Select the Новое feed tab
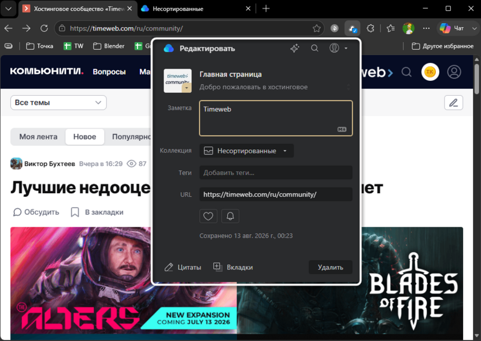481x341 pixels. pos(84,137)
